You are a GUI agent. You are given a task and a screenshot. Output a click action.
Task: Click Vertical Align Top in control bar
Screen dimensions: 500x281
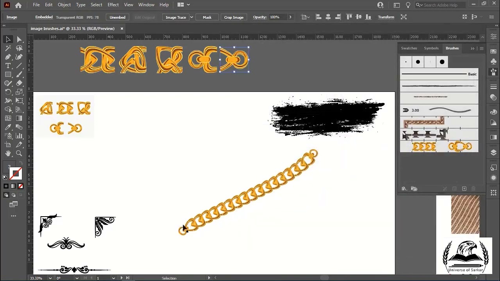[349, 17]
